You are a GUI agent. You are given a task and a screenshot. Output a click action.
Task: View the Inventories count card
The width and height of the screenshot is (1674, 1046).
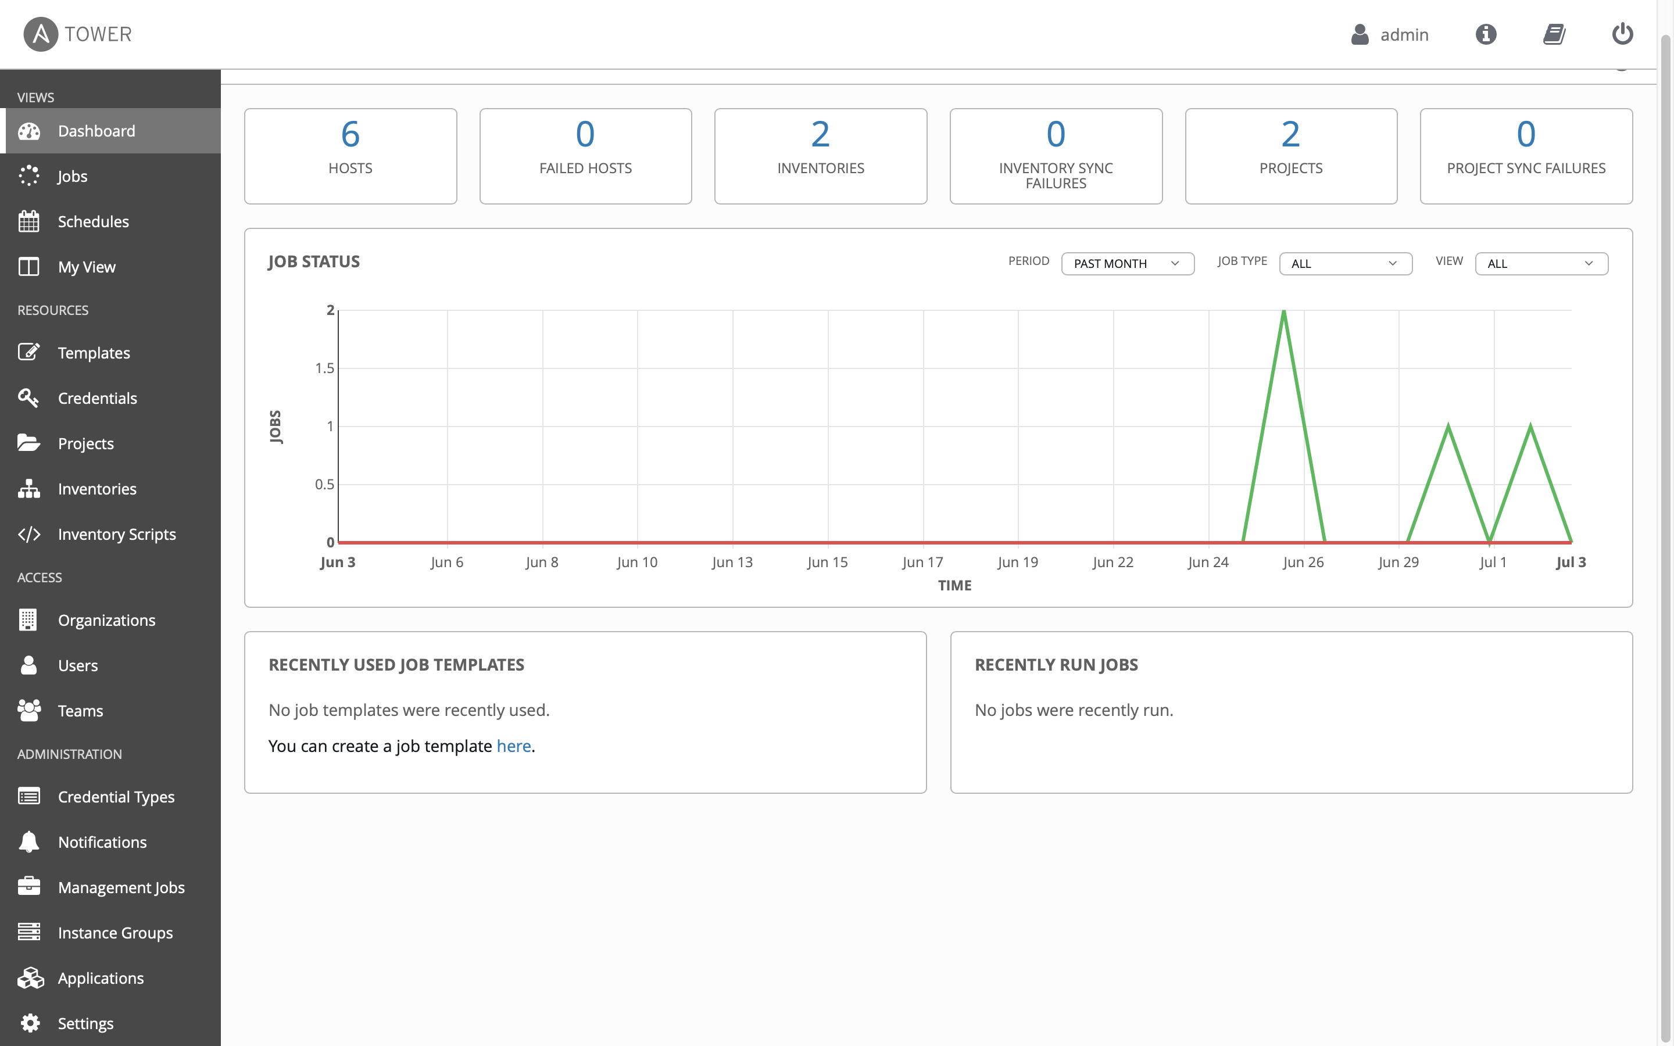tap(820, 156)
